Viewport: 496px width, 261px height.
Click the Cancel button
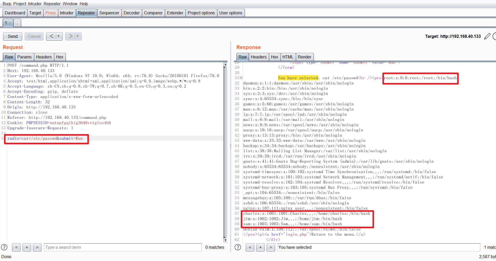pos(34,36)
